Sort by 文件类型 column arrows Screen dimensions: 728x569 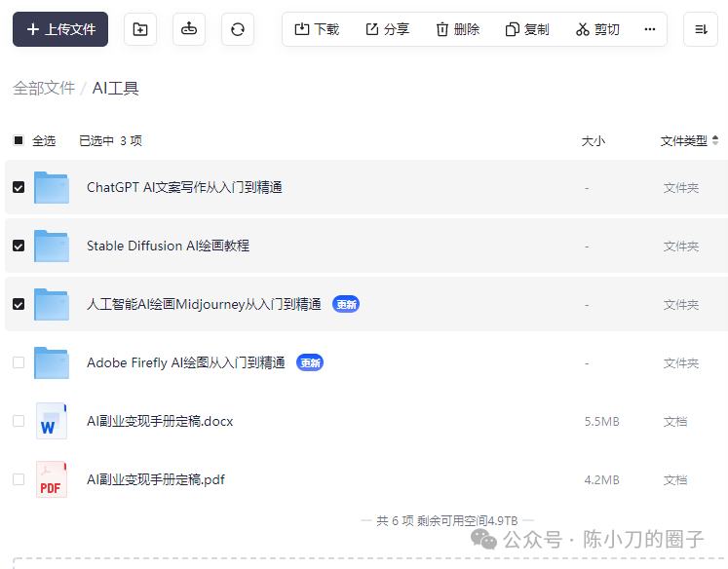[715, 140]
